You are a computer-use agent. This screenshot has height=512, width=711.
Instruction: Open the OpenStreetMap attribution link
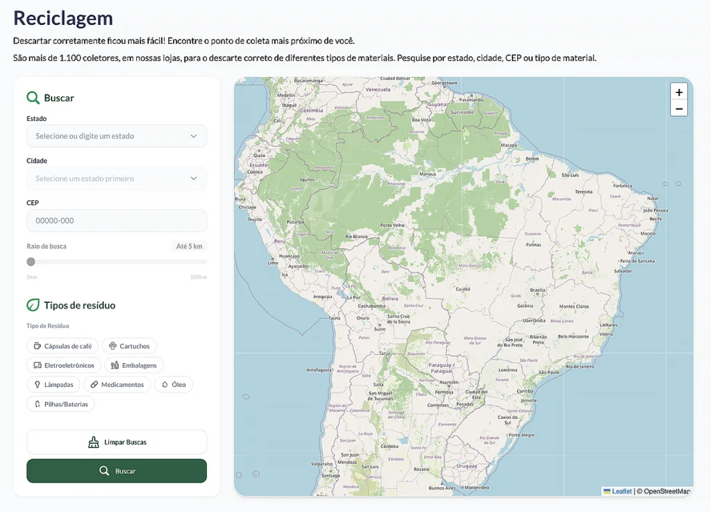tap(667, 491)
